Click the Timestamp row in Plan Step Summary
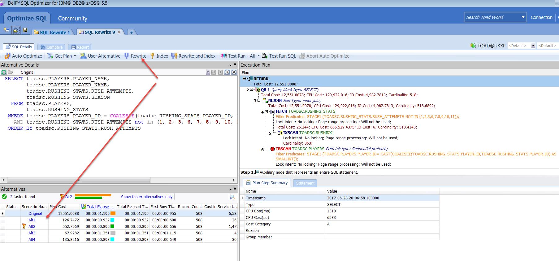 (x=340, y=198)
